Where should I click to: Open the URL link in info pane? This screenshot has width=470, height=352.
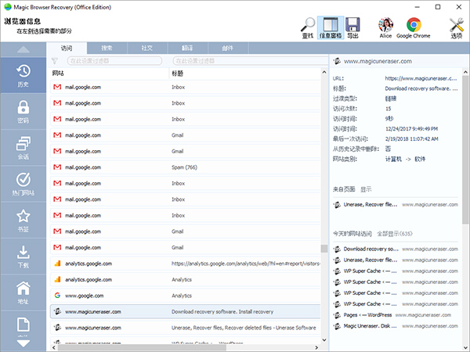tap(421, 78)
